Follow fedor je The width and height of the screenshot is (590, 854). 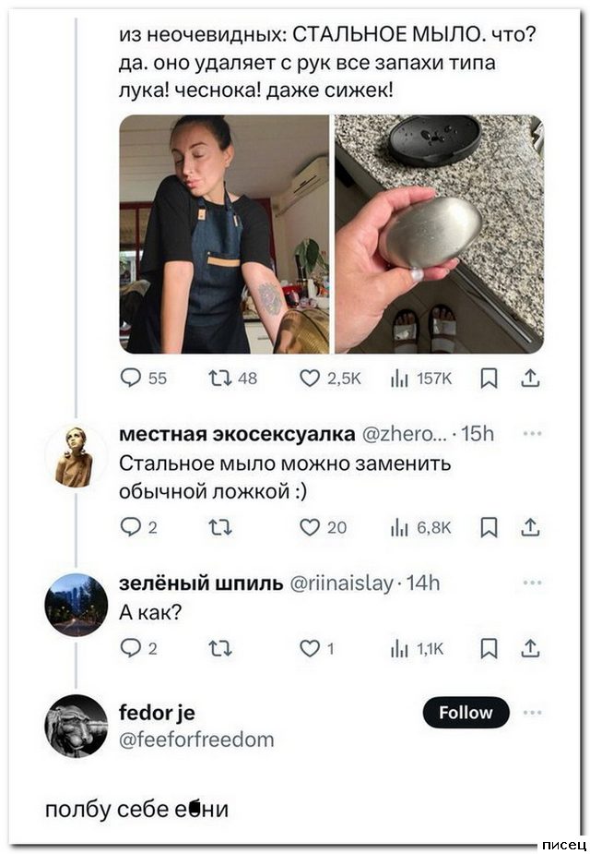point(466,713)
